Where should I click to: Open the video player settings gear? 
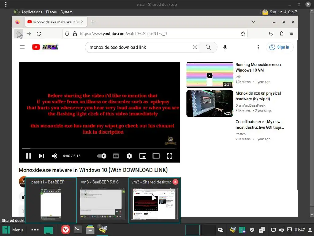(x=129, y=156)
